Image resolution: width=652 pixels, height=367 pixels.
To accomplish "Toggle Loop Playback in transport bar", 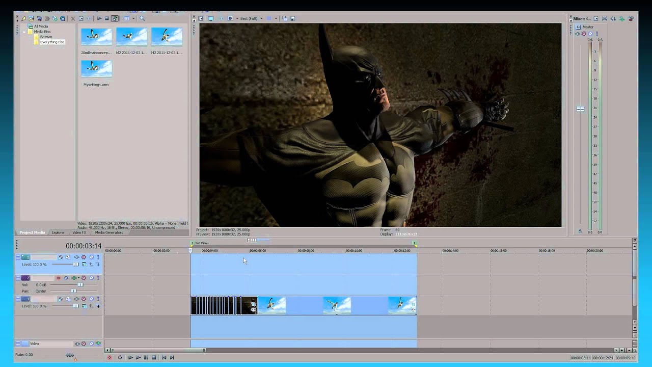I will (120, 357).
